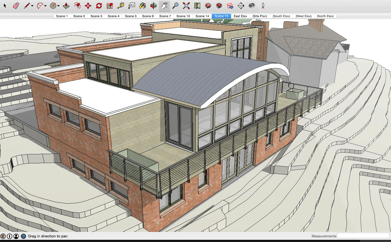Select the Look Around eye tool
391x242 pixels.
pos(252,5)
